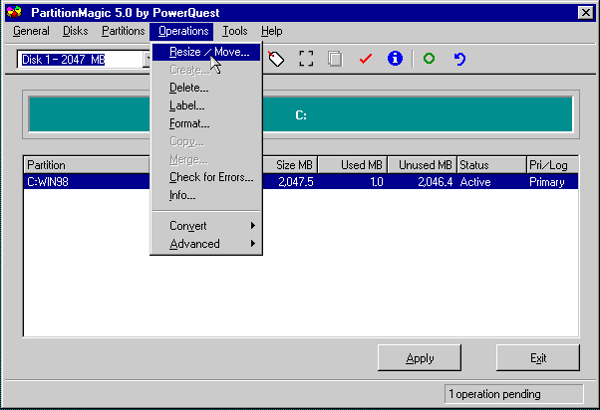Click the 2,046.4 unused MB value

pyautogui.click(x=436, y=182)
